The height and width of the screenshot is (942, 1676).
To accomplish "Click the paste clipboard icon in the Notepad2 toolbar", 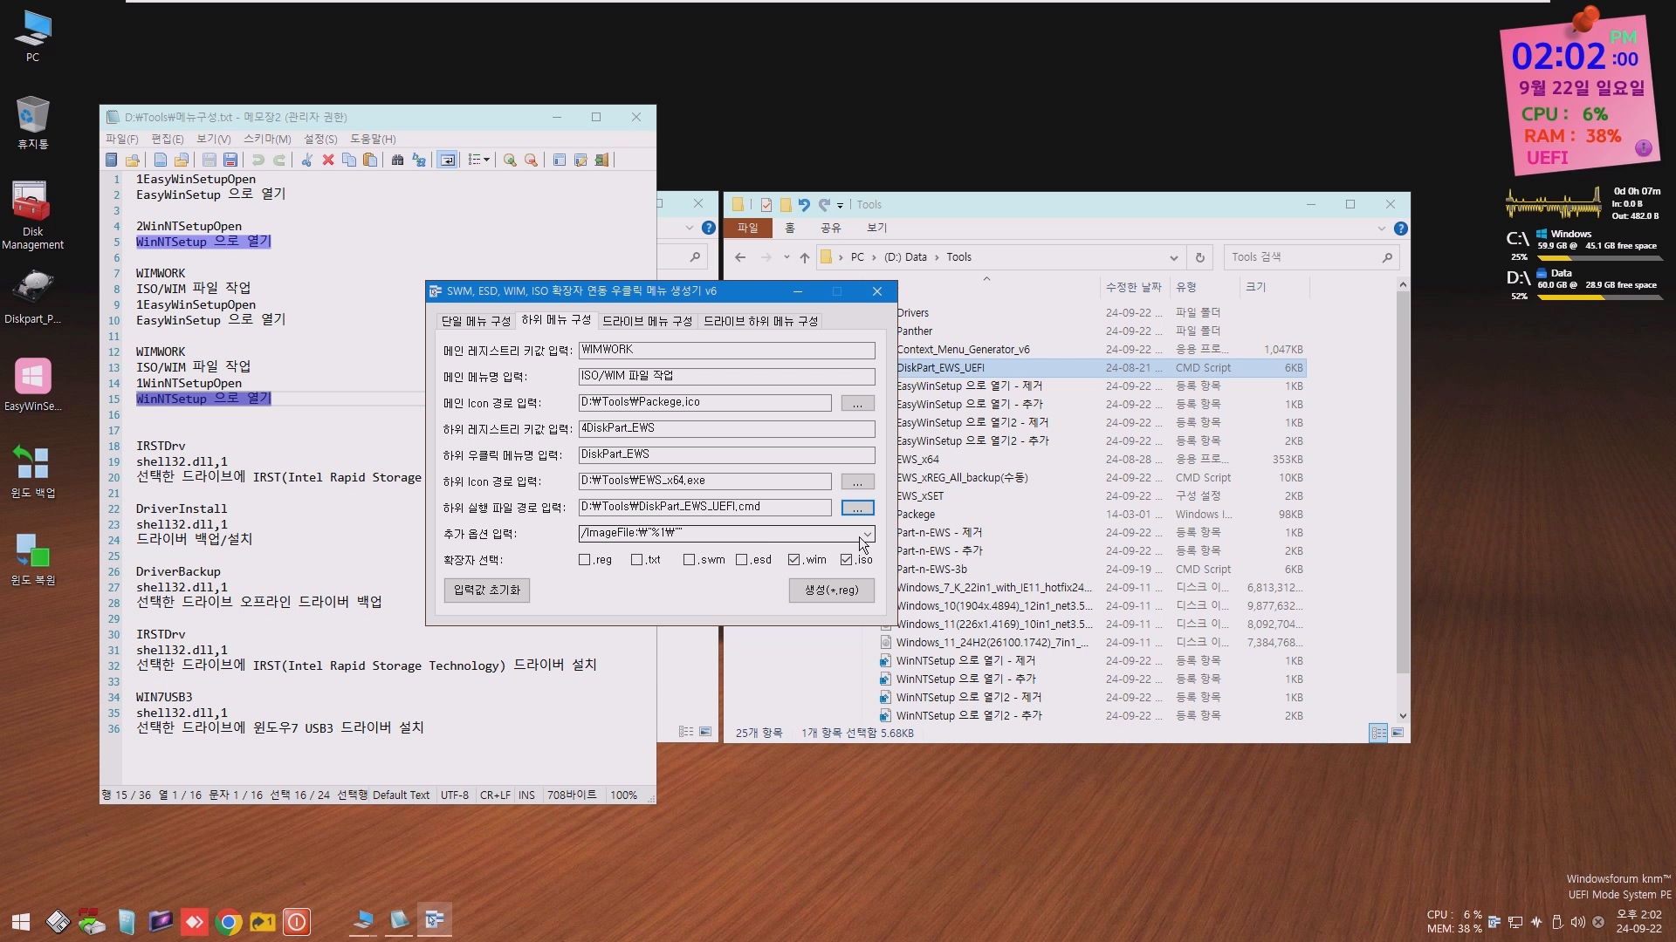I will click(370, 160).
